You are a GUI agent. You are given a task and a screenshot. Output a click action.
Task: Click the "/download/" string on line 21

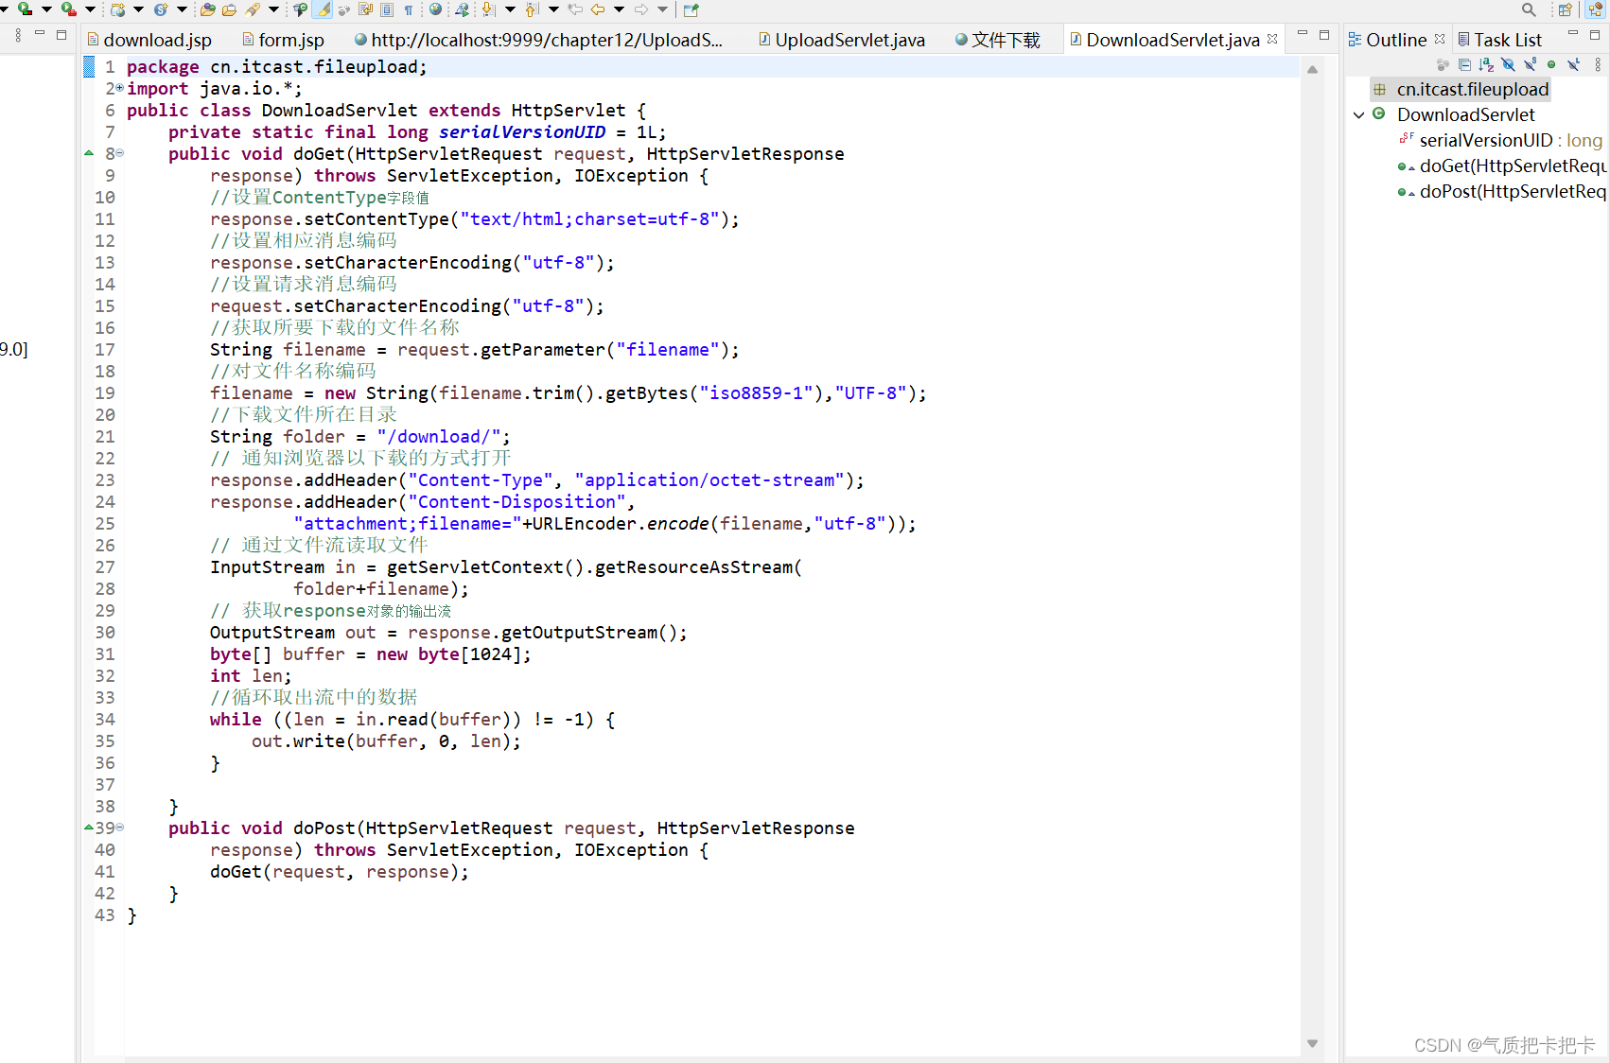(438, 436)
